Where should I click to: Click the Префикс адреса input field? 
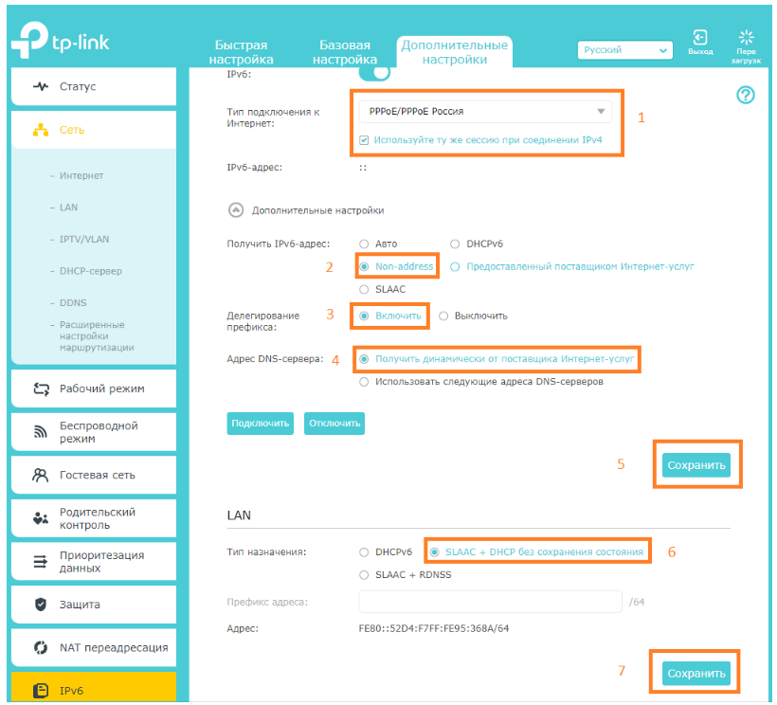490,602
